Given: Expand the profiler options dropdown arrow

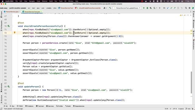Looking at the screenshot, I should coord(156,8).
